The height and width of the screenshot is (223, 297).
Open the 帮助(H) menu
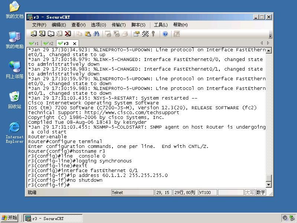[180, 25]
